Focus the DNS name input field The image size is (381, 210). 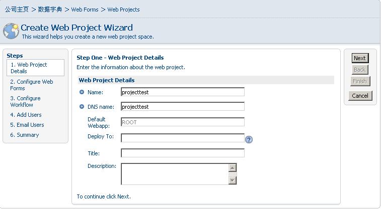click(183, 106)
